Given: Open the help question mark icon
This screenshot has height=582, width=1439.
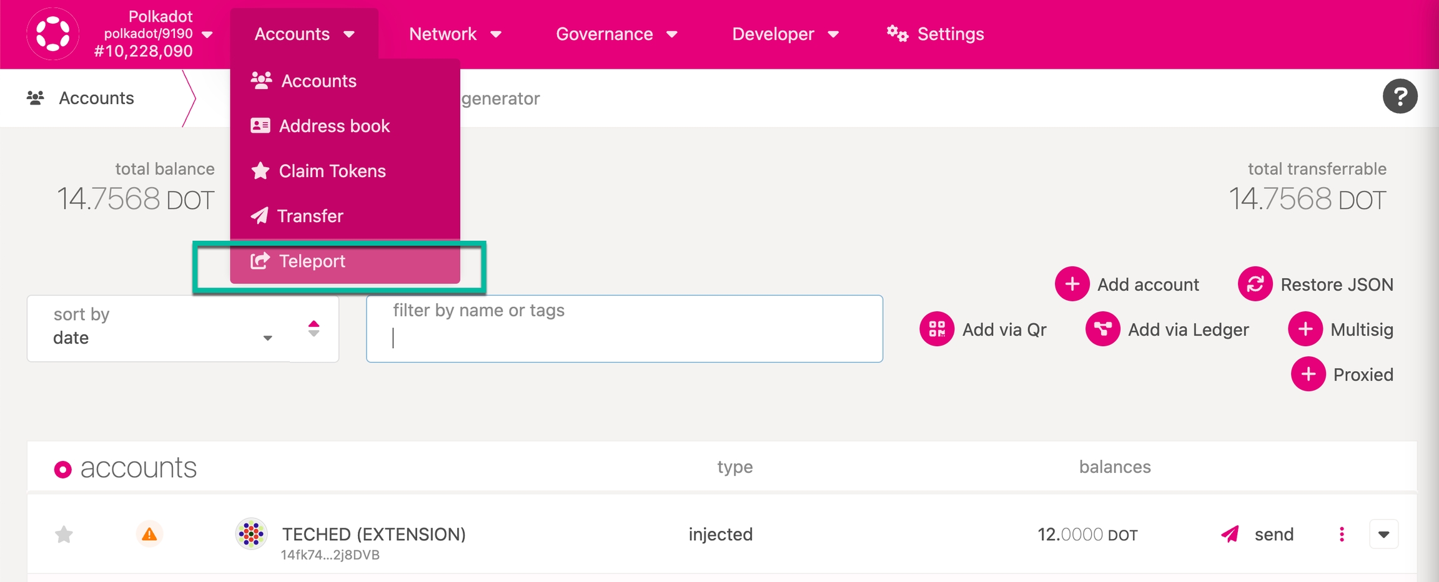Looking at the screenshot, I should point(1400,97).
